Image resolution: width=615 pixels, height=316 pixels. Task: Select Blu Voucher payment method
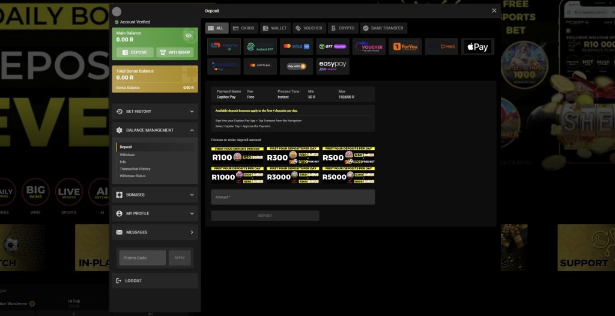tap(369, 46)
